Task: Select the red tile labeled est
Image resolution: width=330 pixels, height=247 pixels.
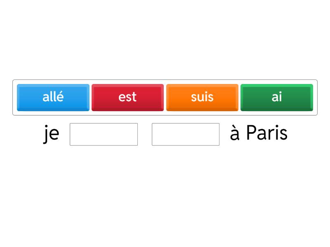Action: click(127, 97)
